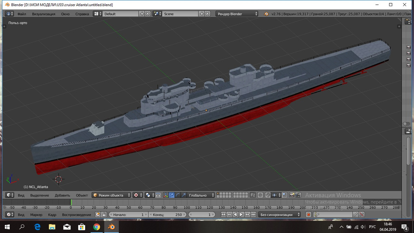414x233 pixels.
Task: Toggle manipulate object centers only
Action: pyautogui.click(x=158, y=195)
